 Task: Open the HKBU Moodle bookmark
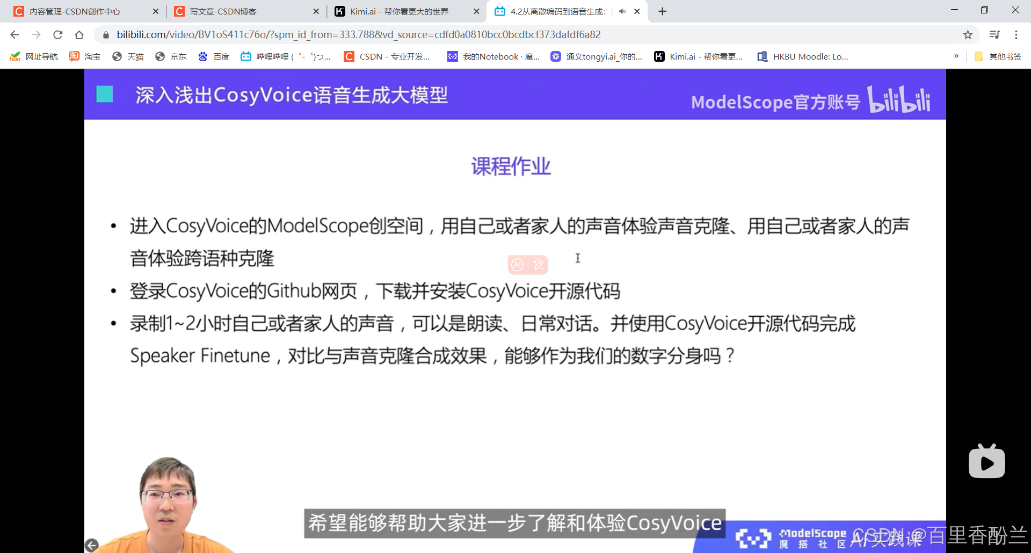[803, 56]
